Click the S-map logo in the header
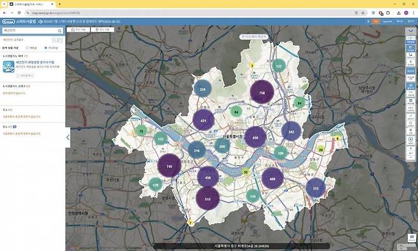Viewport: 418px width, 251px height. (8, 22)
